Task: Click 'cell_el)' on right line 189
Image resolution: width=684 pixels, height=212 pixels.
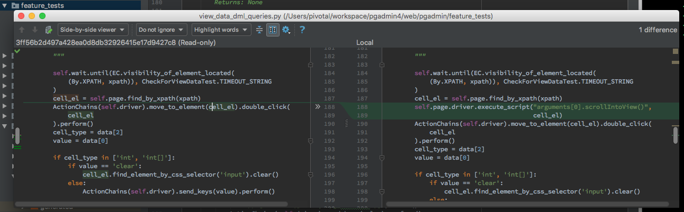Action: 547,115
